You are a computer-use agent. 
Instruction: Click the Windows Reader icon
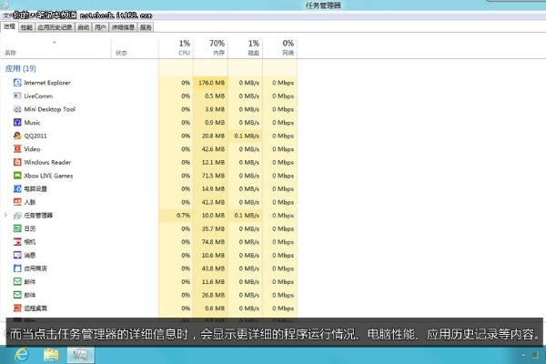(17, 162)
